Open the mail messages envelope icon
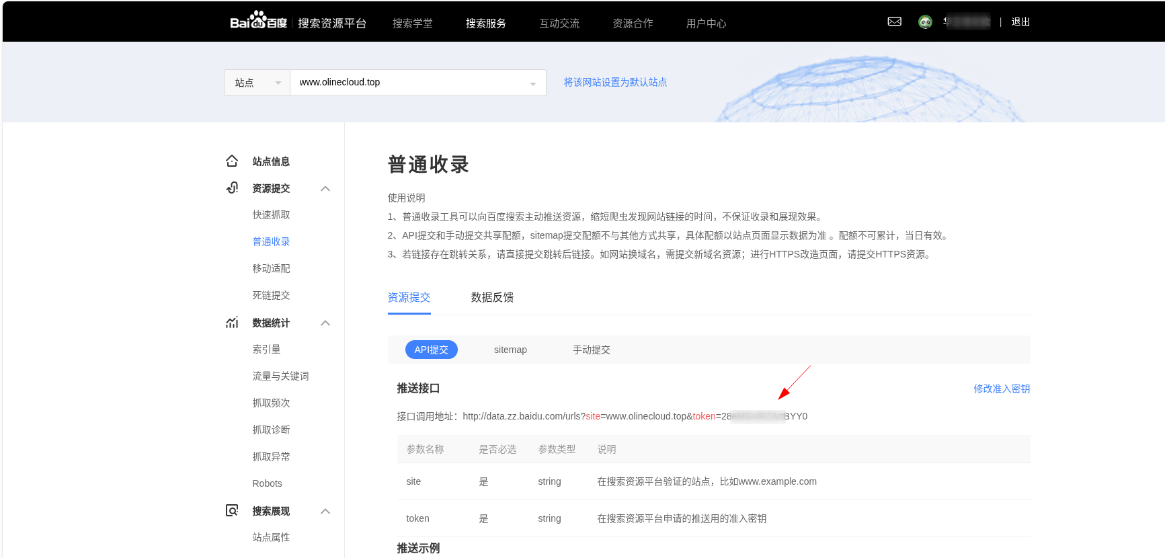1165x558 pixels. click(894, 22)
